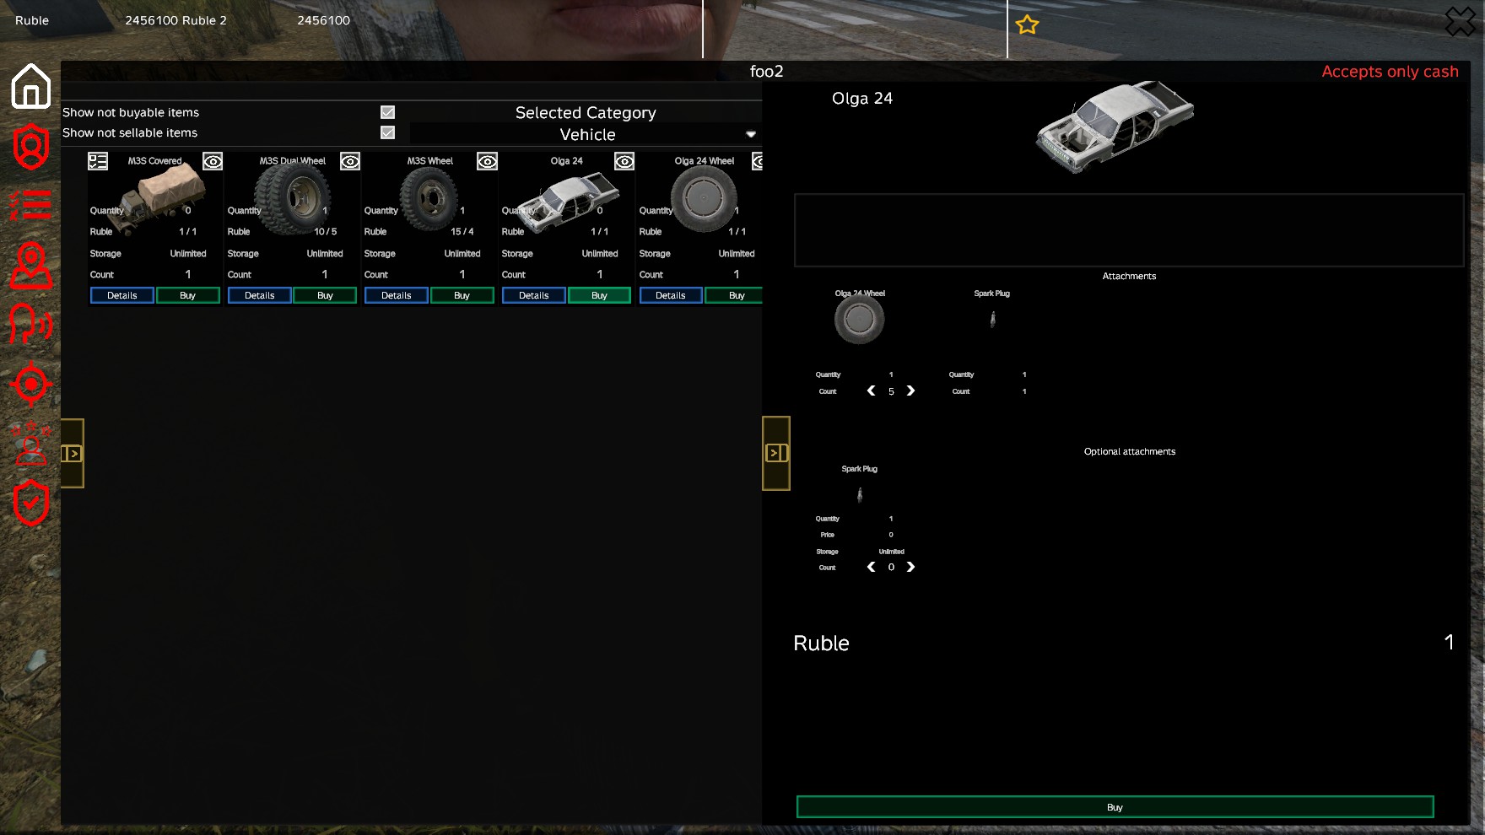Image resolution: width=1485 pixels, height=835 pixels.
Task: Click the Accepts only cash notice
Action: [1390, 72]
